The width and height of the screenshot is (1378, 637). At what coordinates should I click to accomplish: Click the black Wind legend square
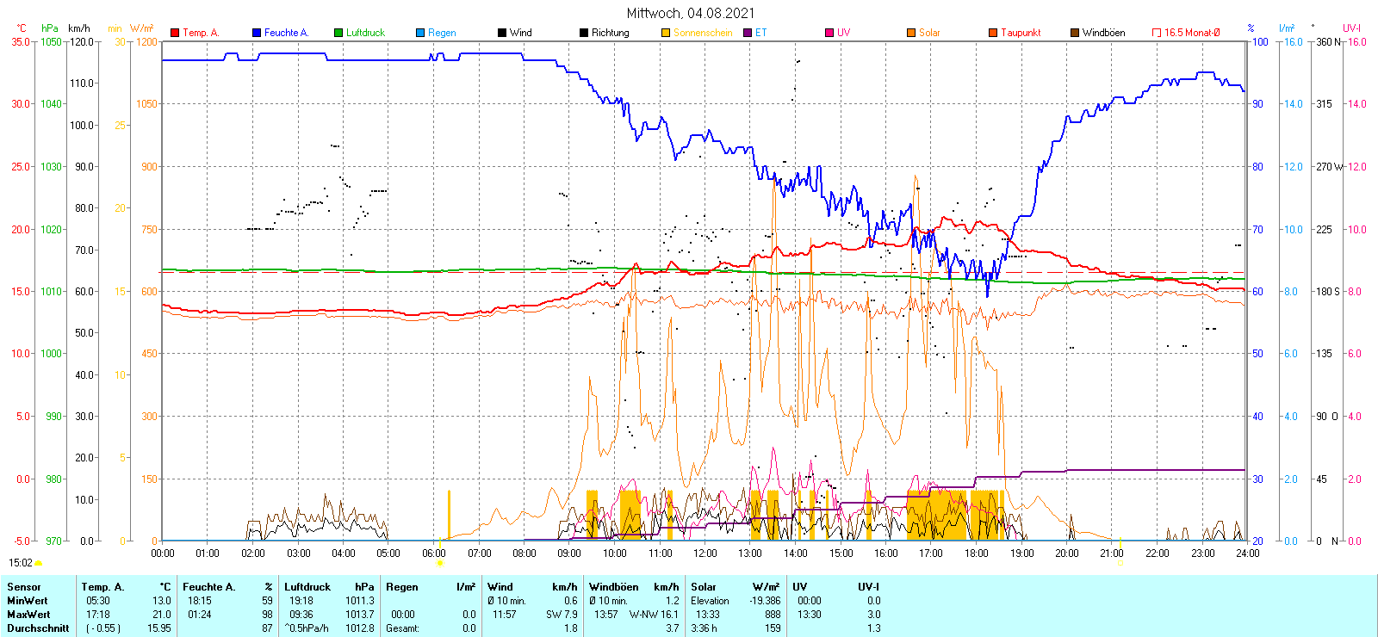[502, 33]
